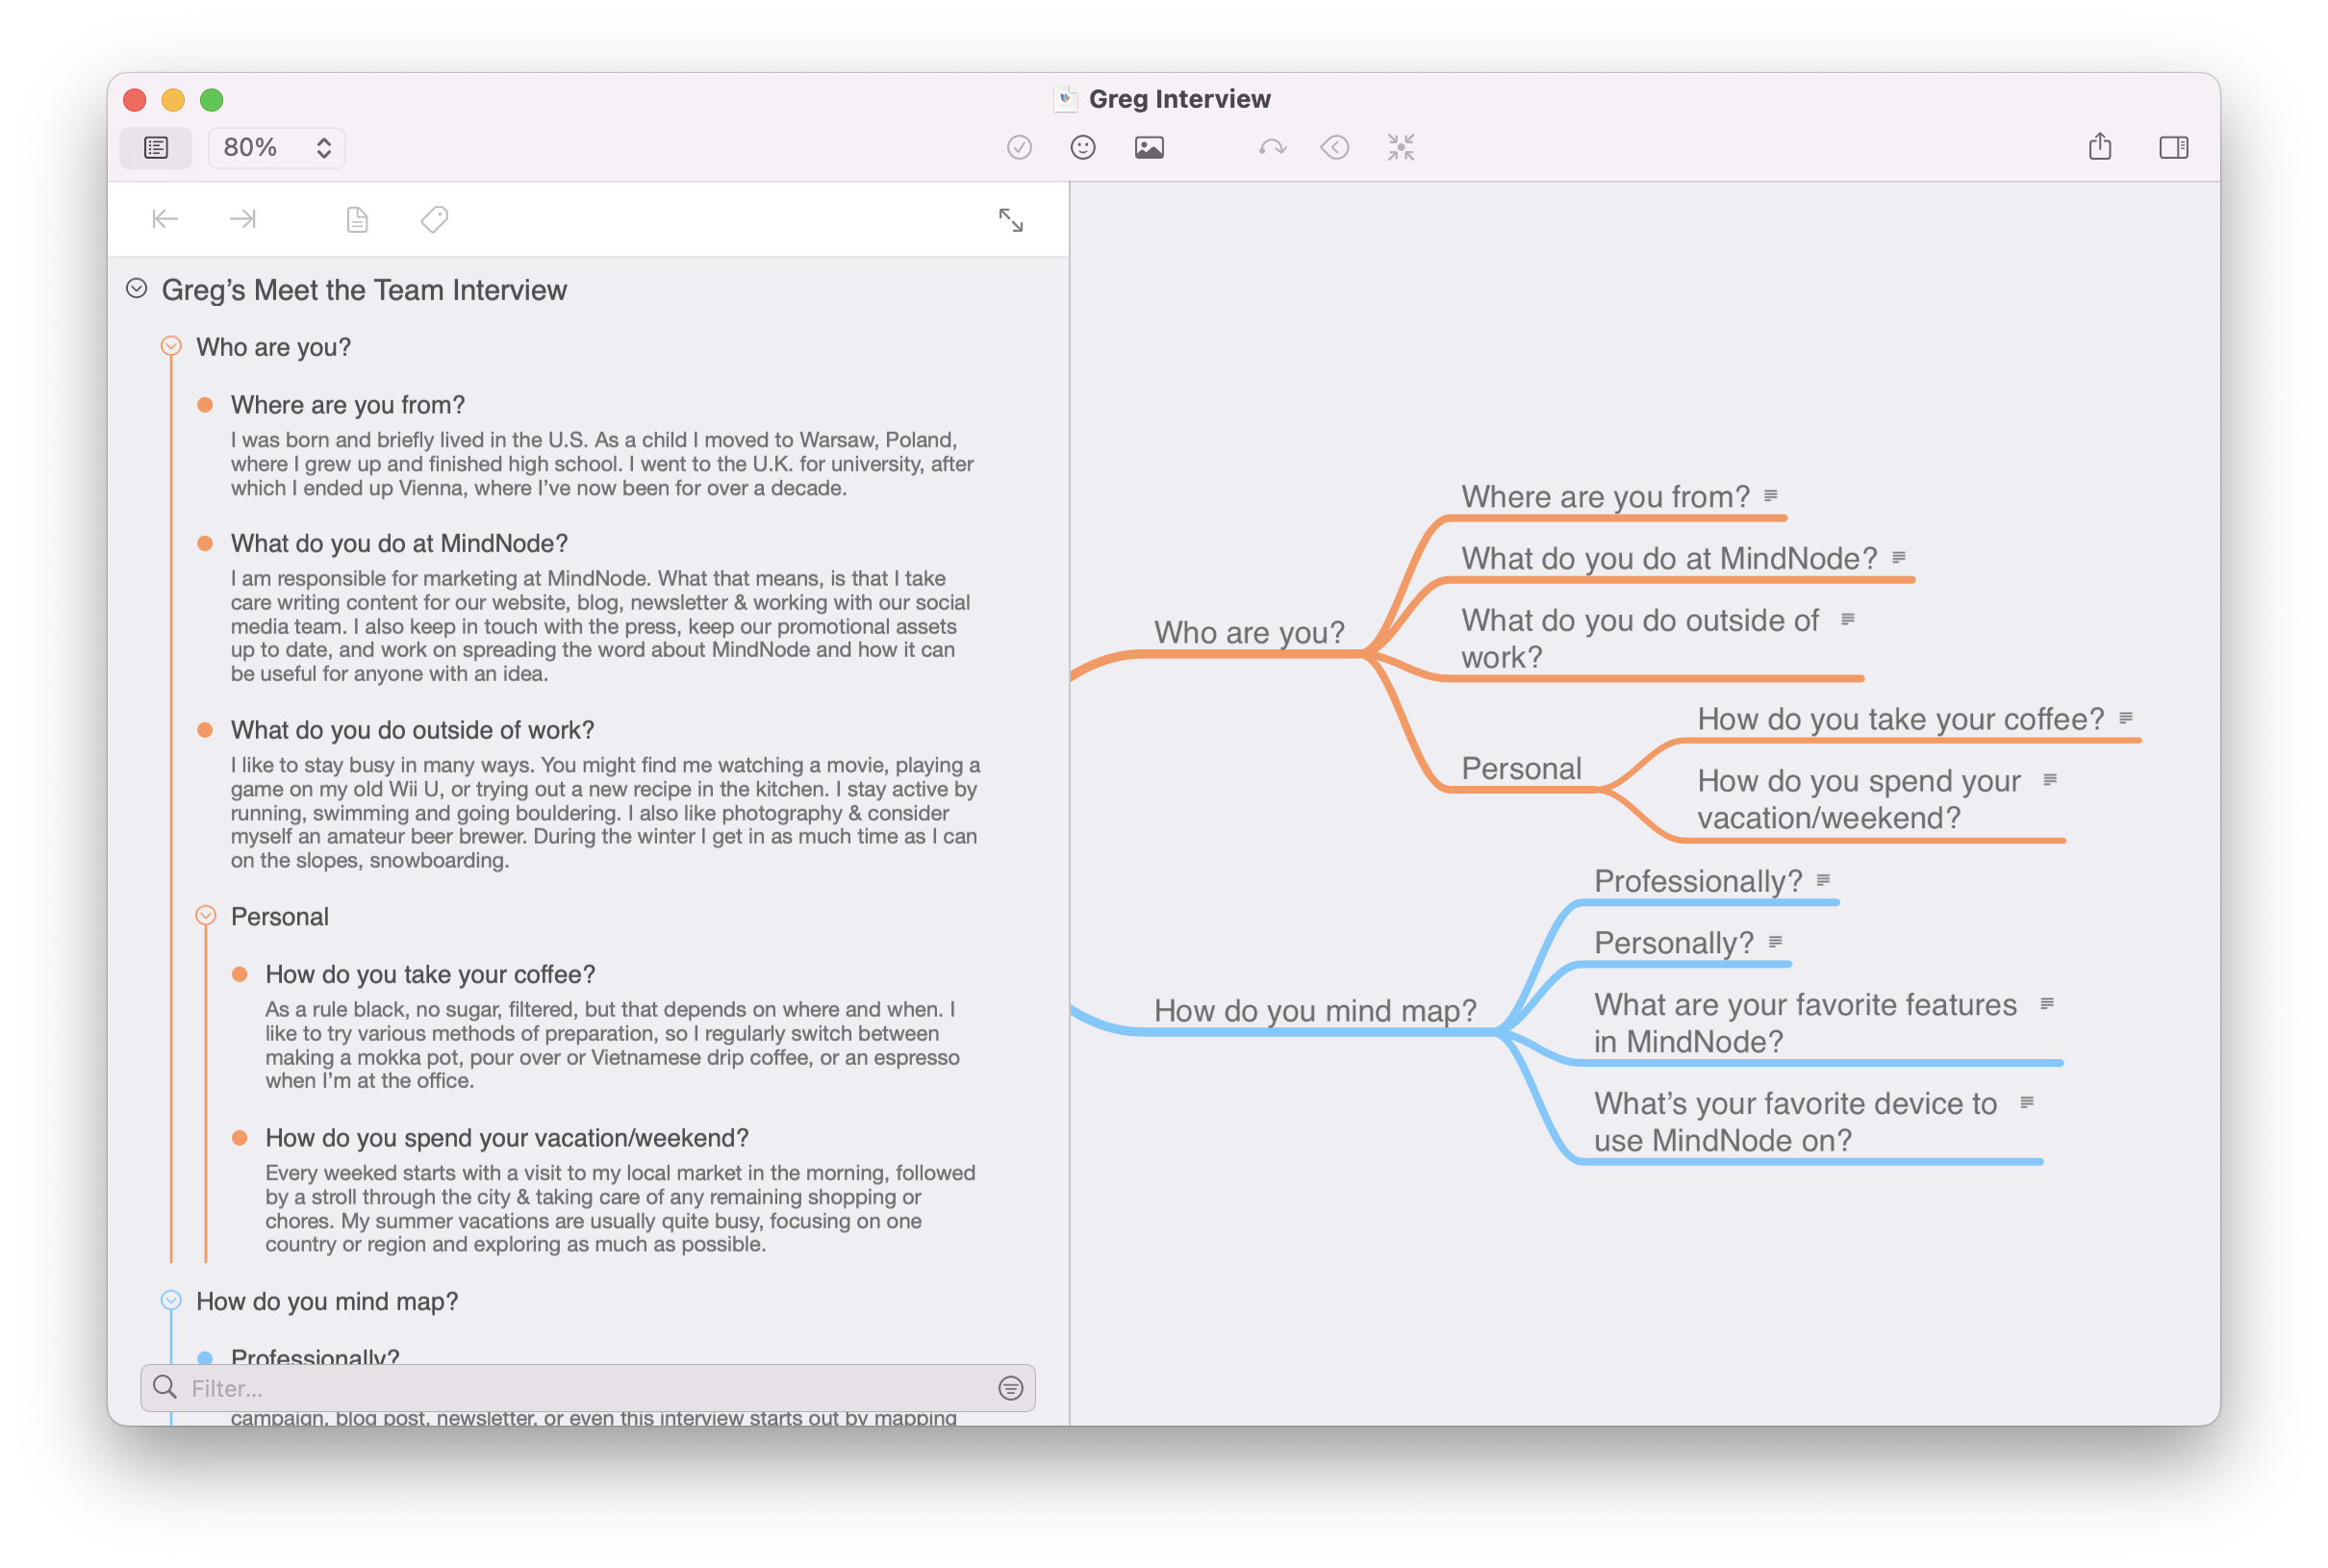Click orange bullet beside What do you do at MindNode?
Screen dimensions: 2328x1568
click(x=205, y=543)
